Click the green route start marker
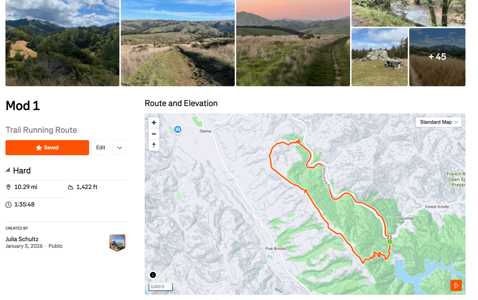 [x=389, y=241]
